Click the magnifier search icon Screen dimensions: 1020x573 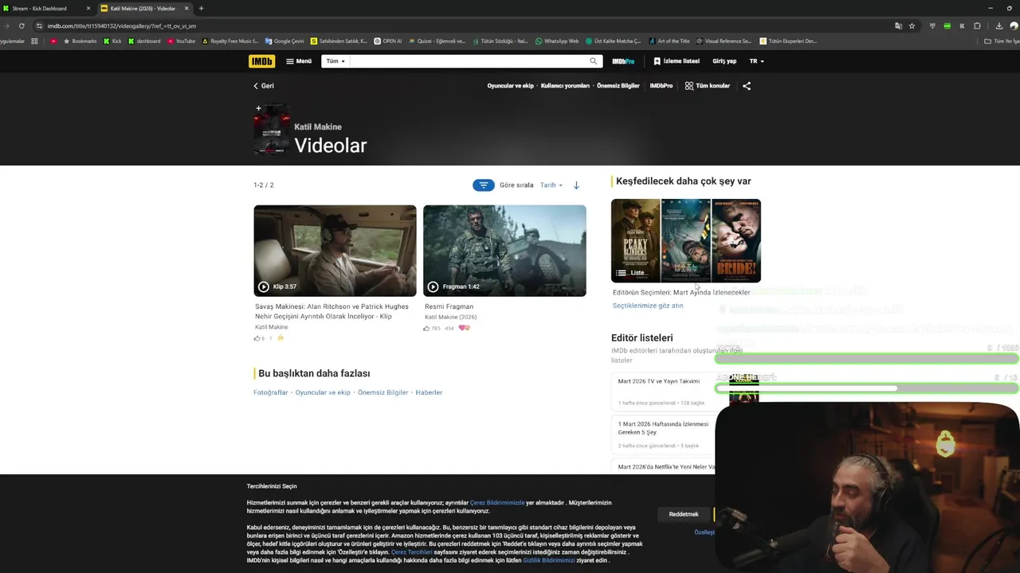coord(593,61)
